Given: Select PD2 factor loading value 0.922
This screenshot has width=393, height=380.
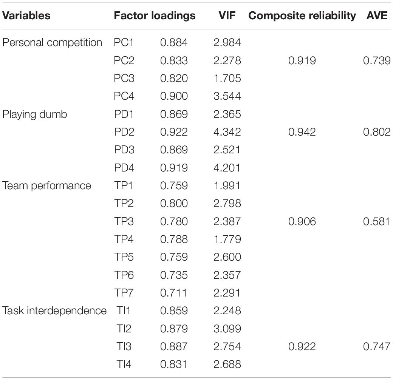Looking at the screenshot, I should pos(174,132).
